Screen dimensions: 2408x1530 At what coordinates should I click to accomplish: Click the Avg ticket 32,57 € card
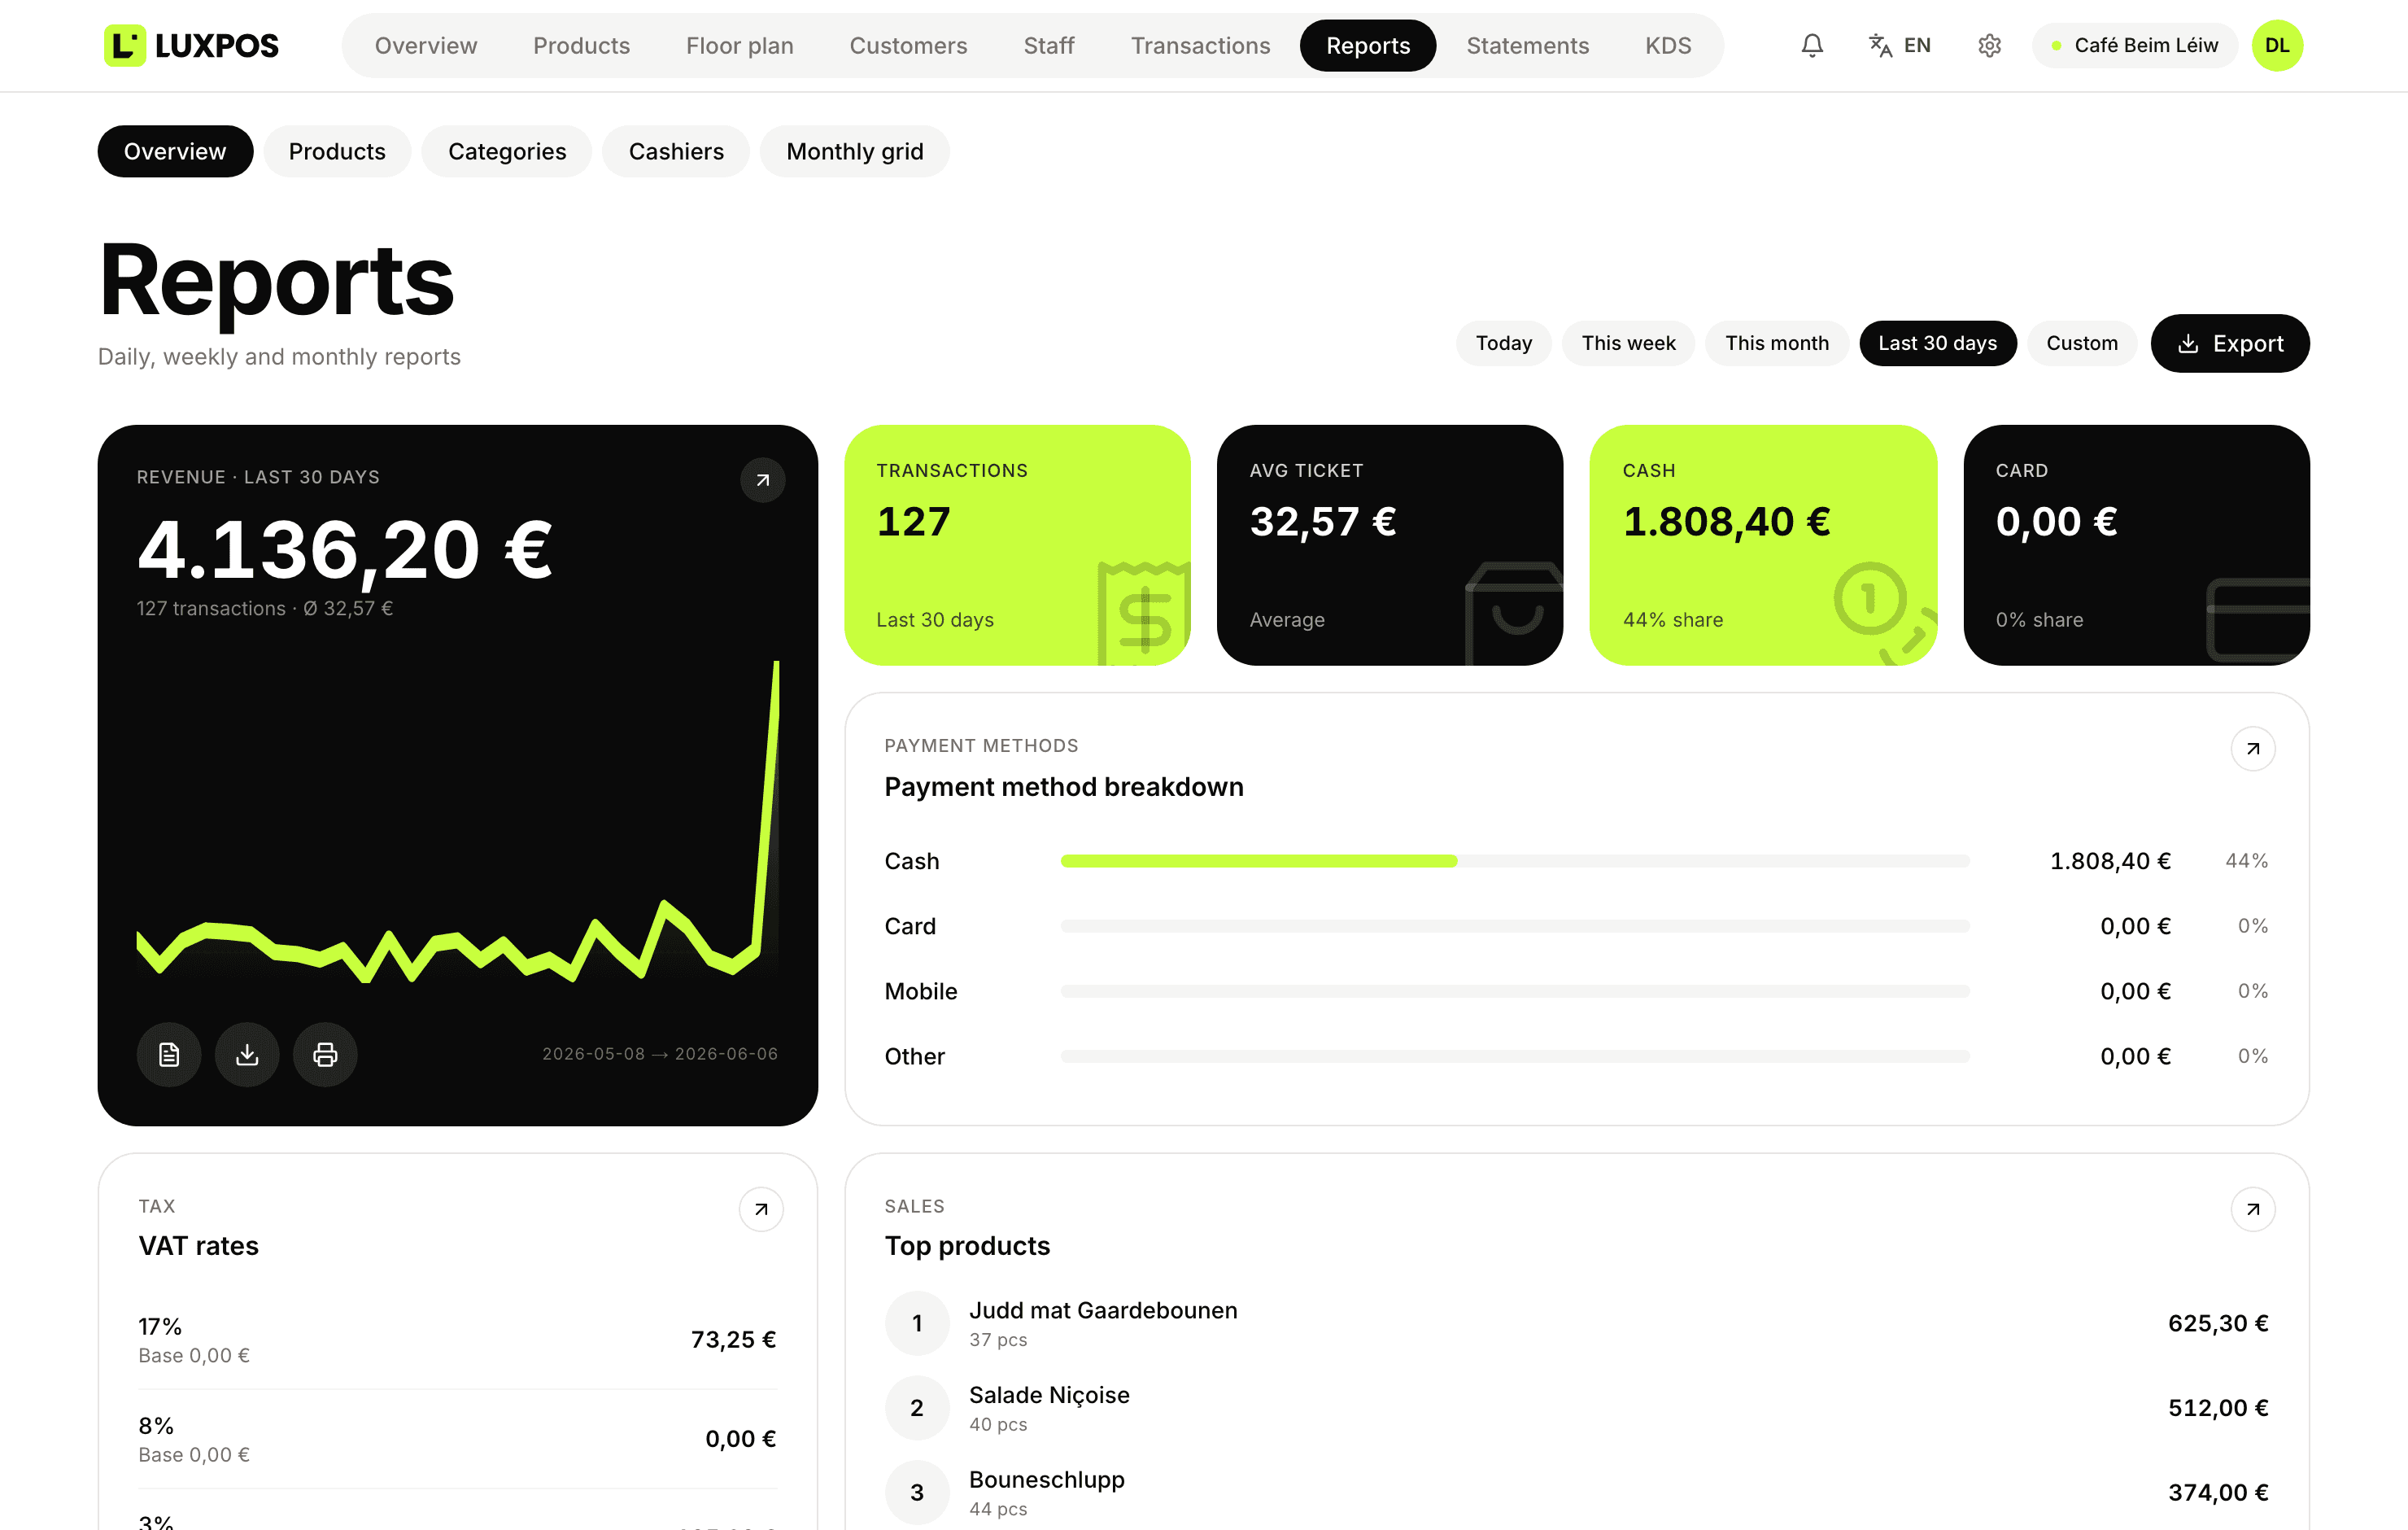click(x=1389, y=544)
